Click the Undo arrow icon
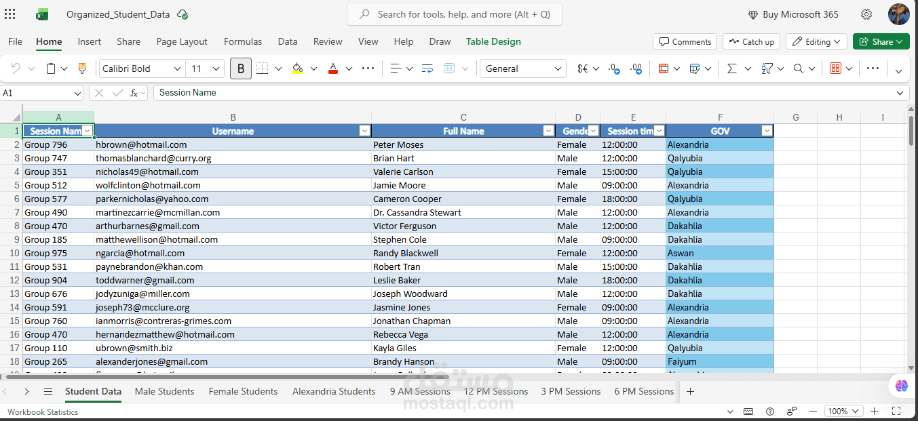918x421 pixels. point(16,68)
